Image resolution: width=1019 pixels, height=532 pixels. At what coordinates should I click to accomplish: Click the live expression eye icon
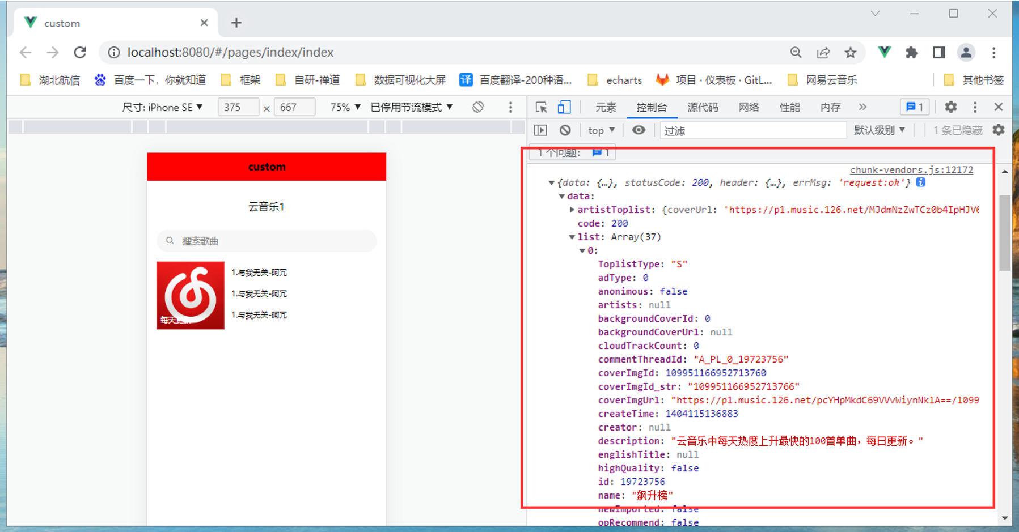click(639, 130)
